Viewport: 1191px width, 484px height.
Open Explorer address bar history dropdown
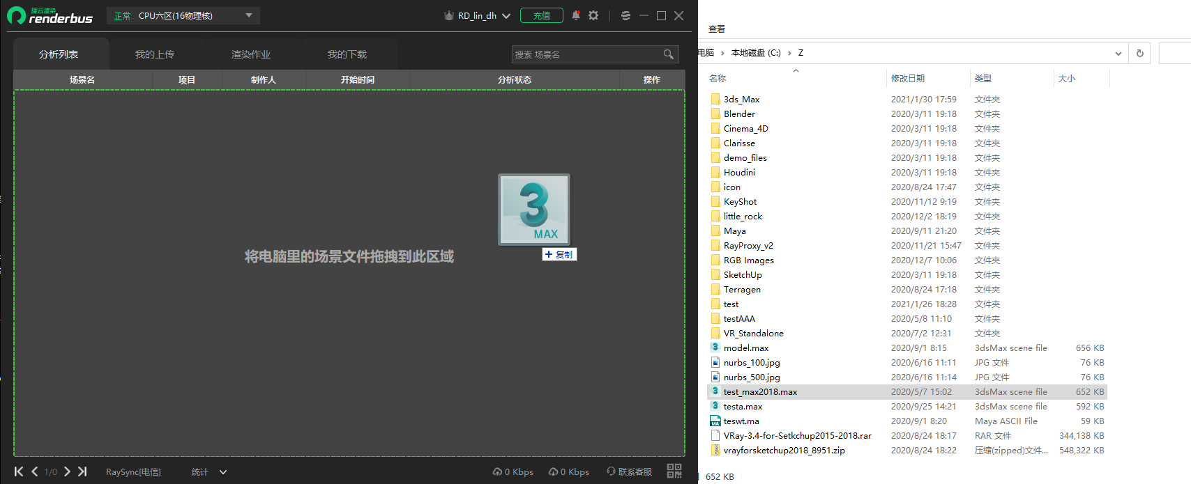pos(1118,53)
